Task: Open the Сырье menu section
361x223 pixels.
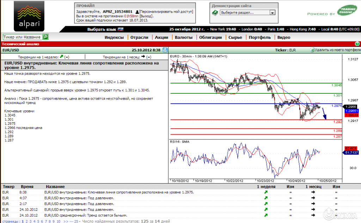Action: click(235, 37)
